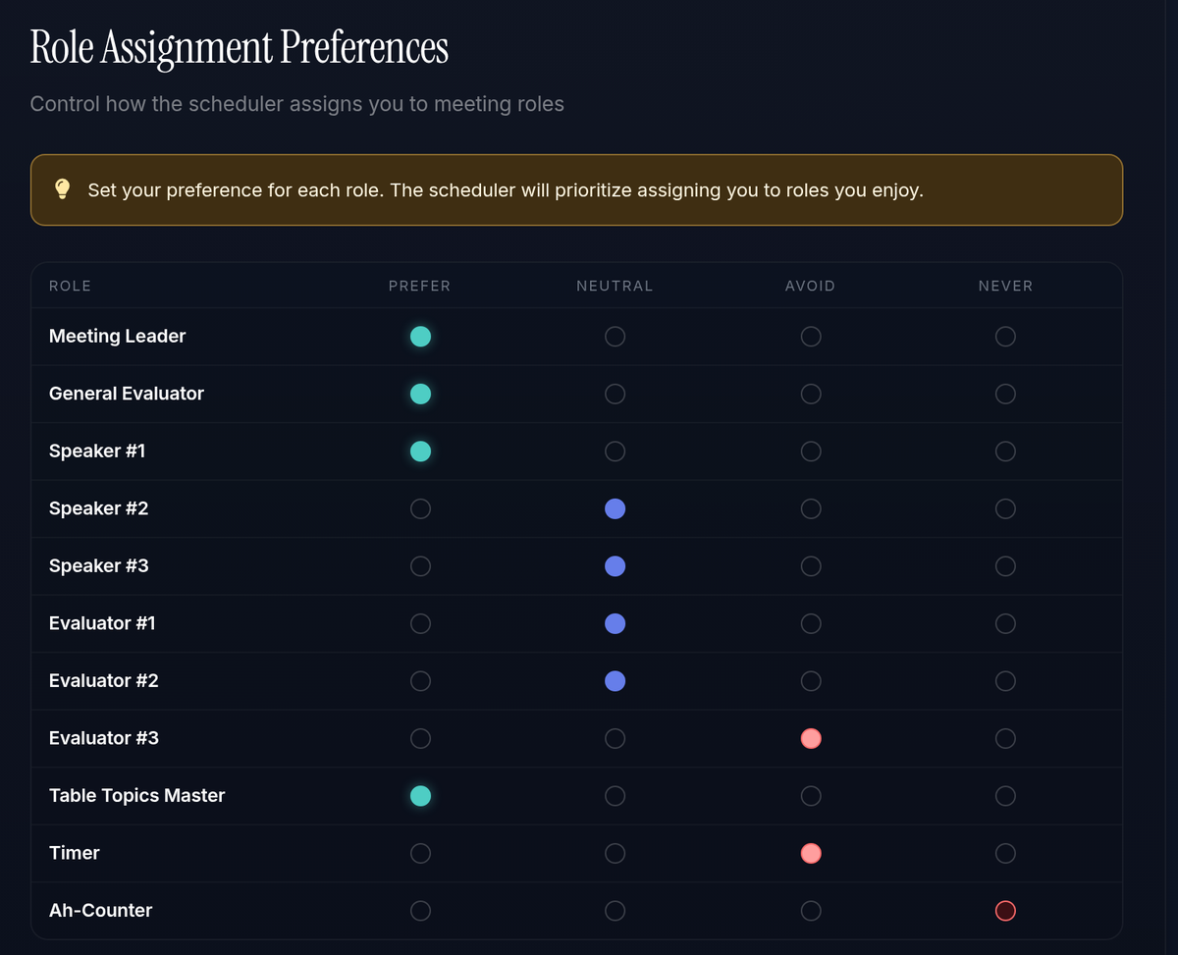Mark Table Topics Master as Neutral
1178x955 pixels.
(x=615, y=796)
